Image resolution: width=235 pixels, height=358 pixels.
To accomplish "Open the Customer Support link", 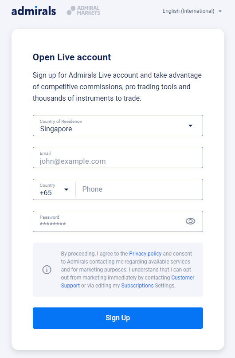I will tap(128, 282).
